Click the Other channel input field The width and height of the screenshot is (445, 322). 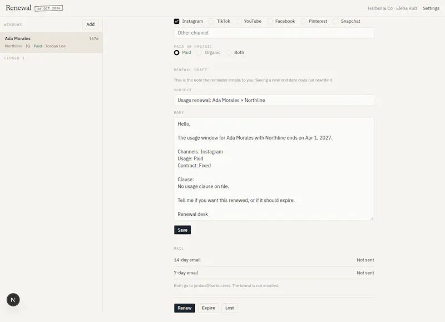click(274, 33)
